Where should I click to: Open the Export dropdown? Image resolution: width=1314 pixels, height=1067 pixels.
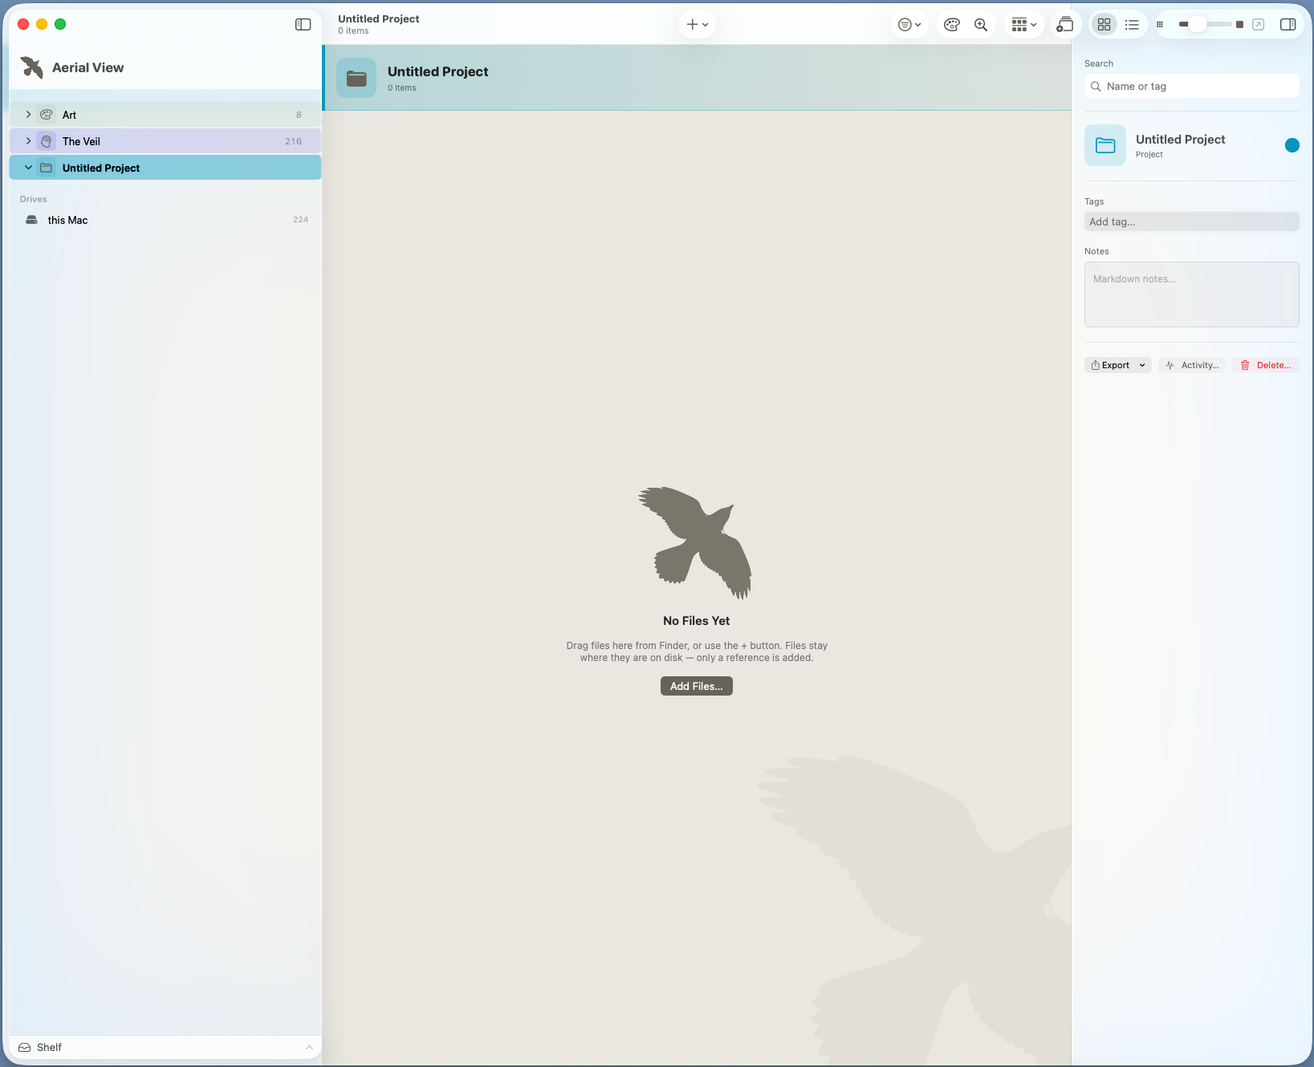coord(1118,365)
